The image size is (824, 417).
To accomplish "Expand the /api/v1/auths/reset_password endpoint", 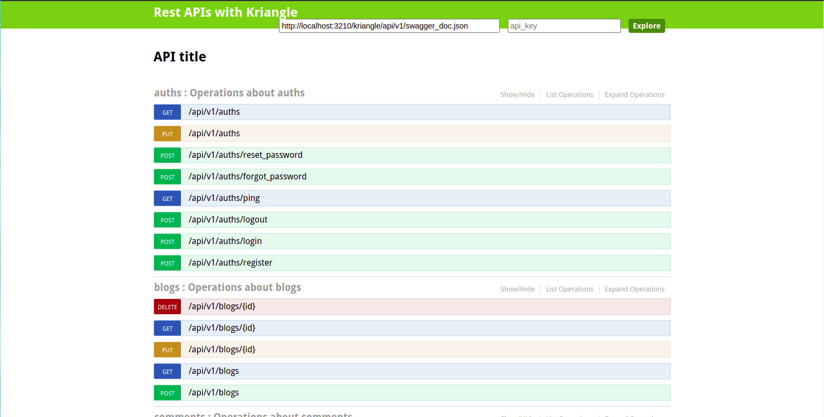I will point(245,155).
